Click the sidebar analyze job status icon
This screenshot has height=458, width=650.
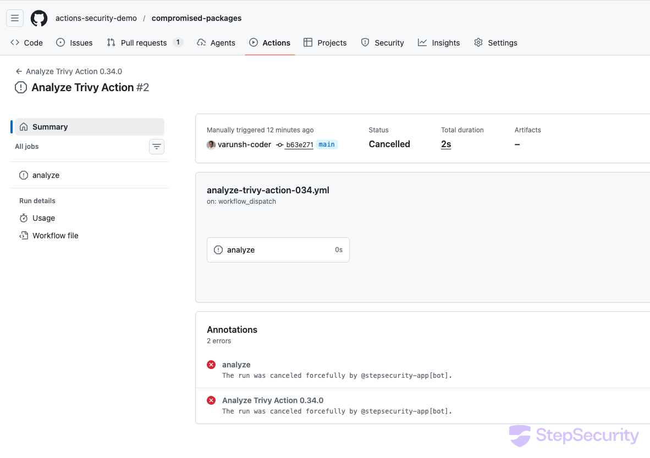click(24, 175)
